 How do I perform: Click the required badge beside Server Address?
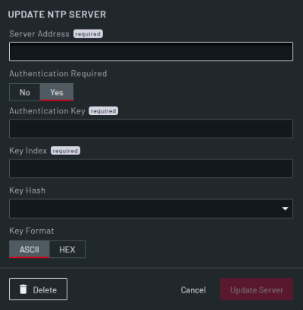pos(88,34)
